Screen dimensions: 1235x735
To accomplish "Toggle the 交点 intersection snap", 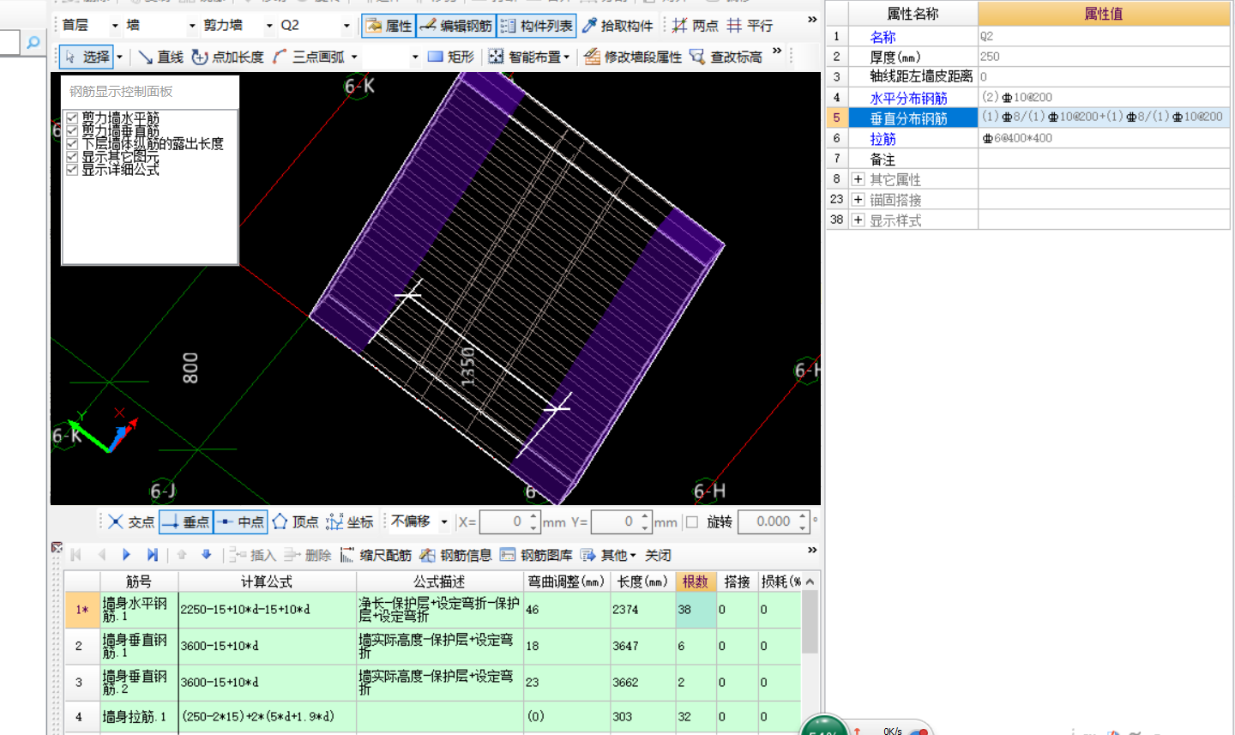I will pos(131,521).
